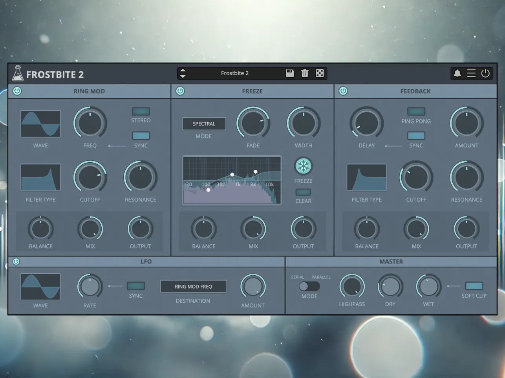Click the Master Highpass knob
This screenshot has width=505, height=378.
352,287
